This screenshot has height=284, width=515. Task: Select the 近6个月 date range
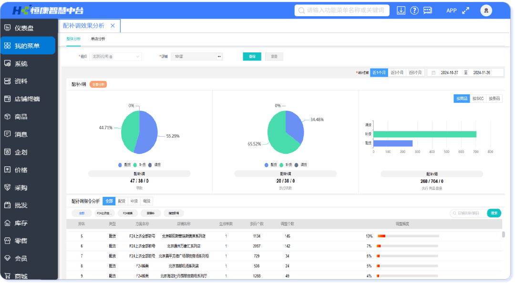(415, 72)
